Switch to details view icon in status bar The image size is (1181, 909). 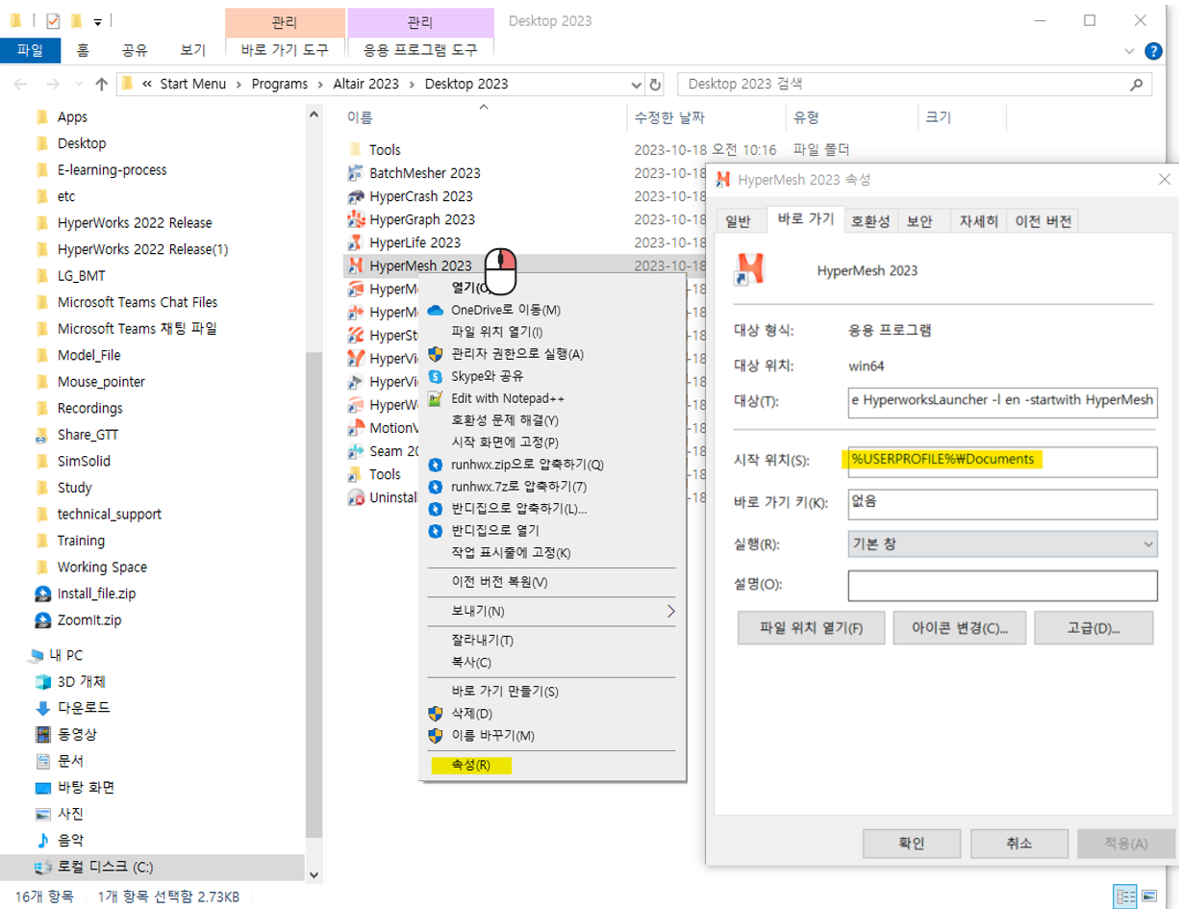pyautogui.click(x=1125, y=896)
